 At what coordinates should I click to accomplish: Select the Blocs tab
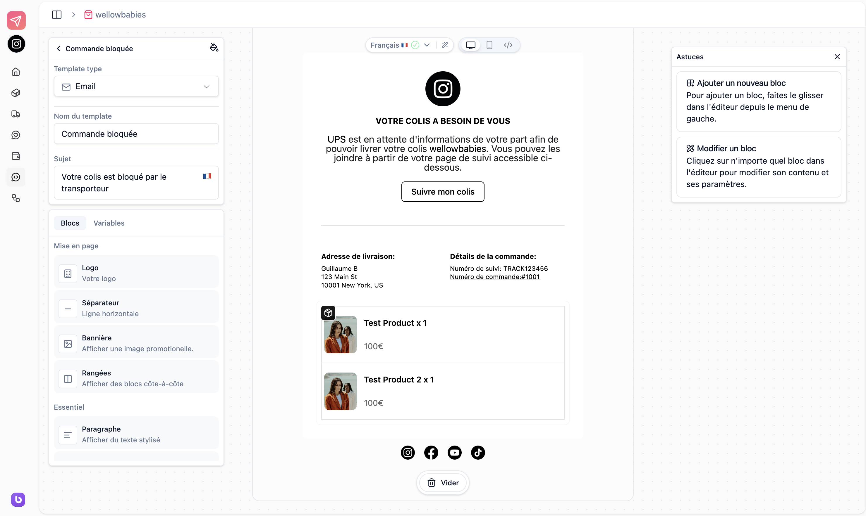[70, 223]
